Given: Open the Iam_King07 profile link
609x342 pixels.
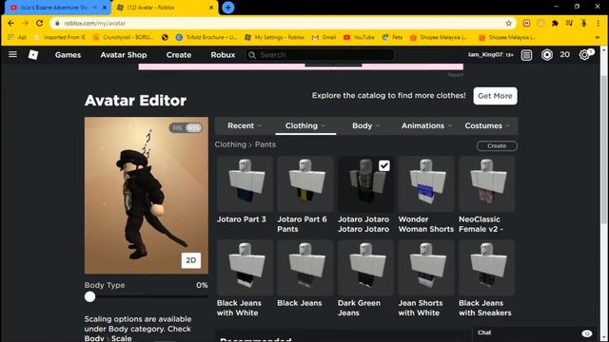Looking at the screenshot, I should (491, 55).
